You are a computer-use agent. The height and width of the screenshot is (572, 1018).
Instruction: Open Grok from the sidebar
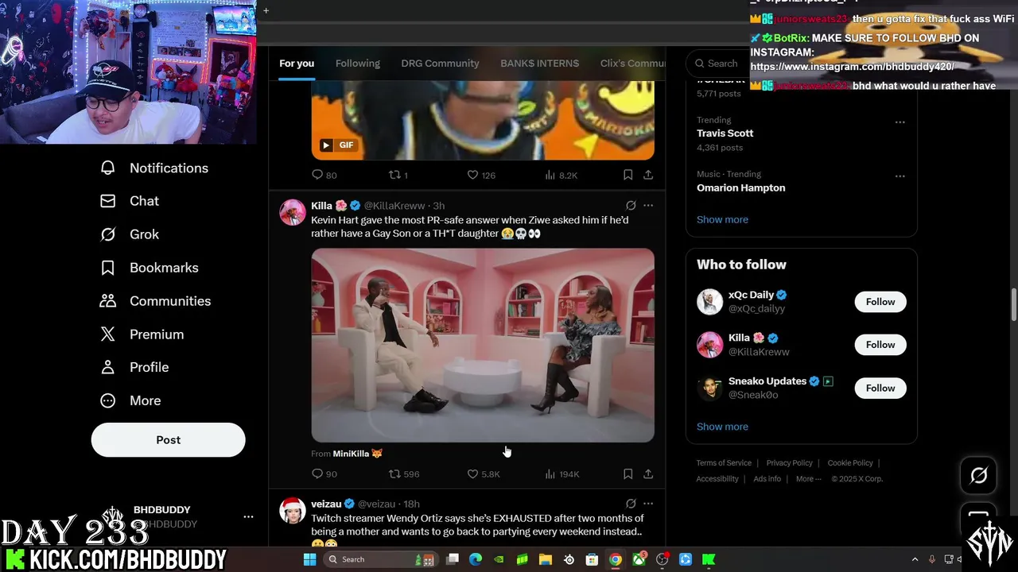pos(130,234)
